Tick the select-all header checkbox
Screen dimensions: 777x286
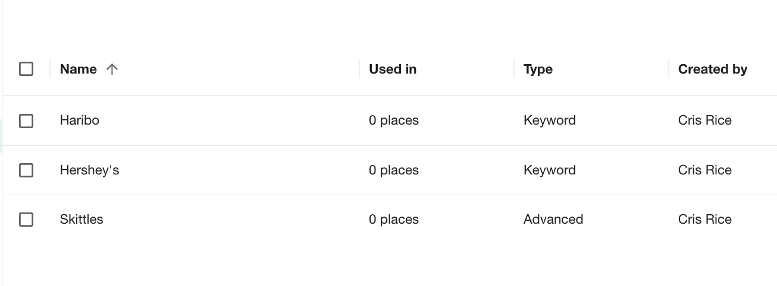click(26, 69)
